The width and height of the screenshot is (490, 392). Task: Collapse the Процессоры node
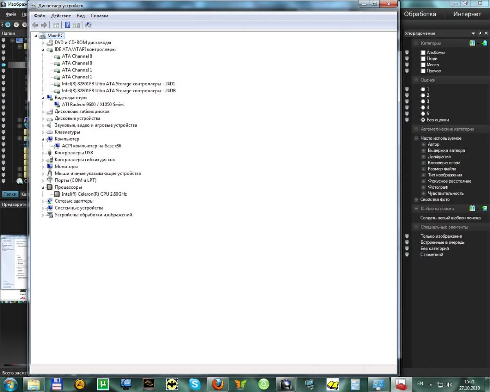(x=43, y=187)
